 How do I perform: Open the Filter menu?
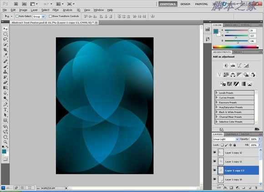56,10
